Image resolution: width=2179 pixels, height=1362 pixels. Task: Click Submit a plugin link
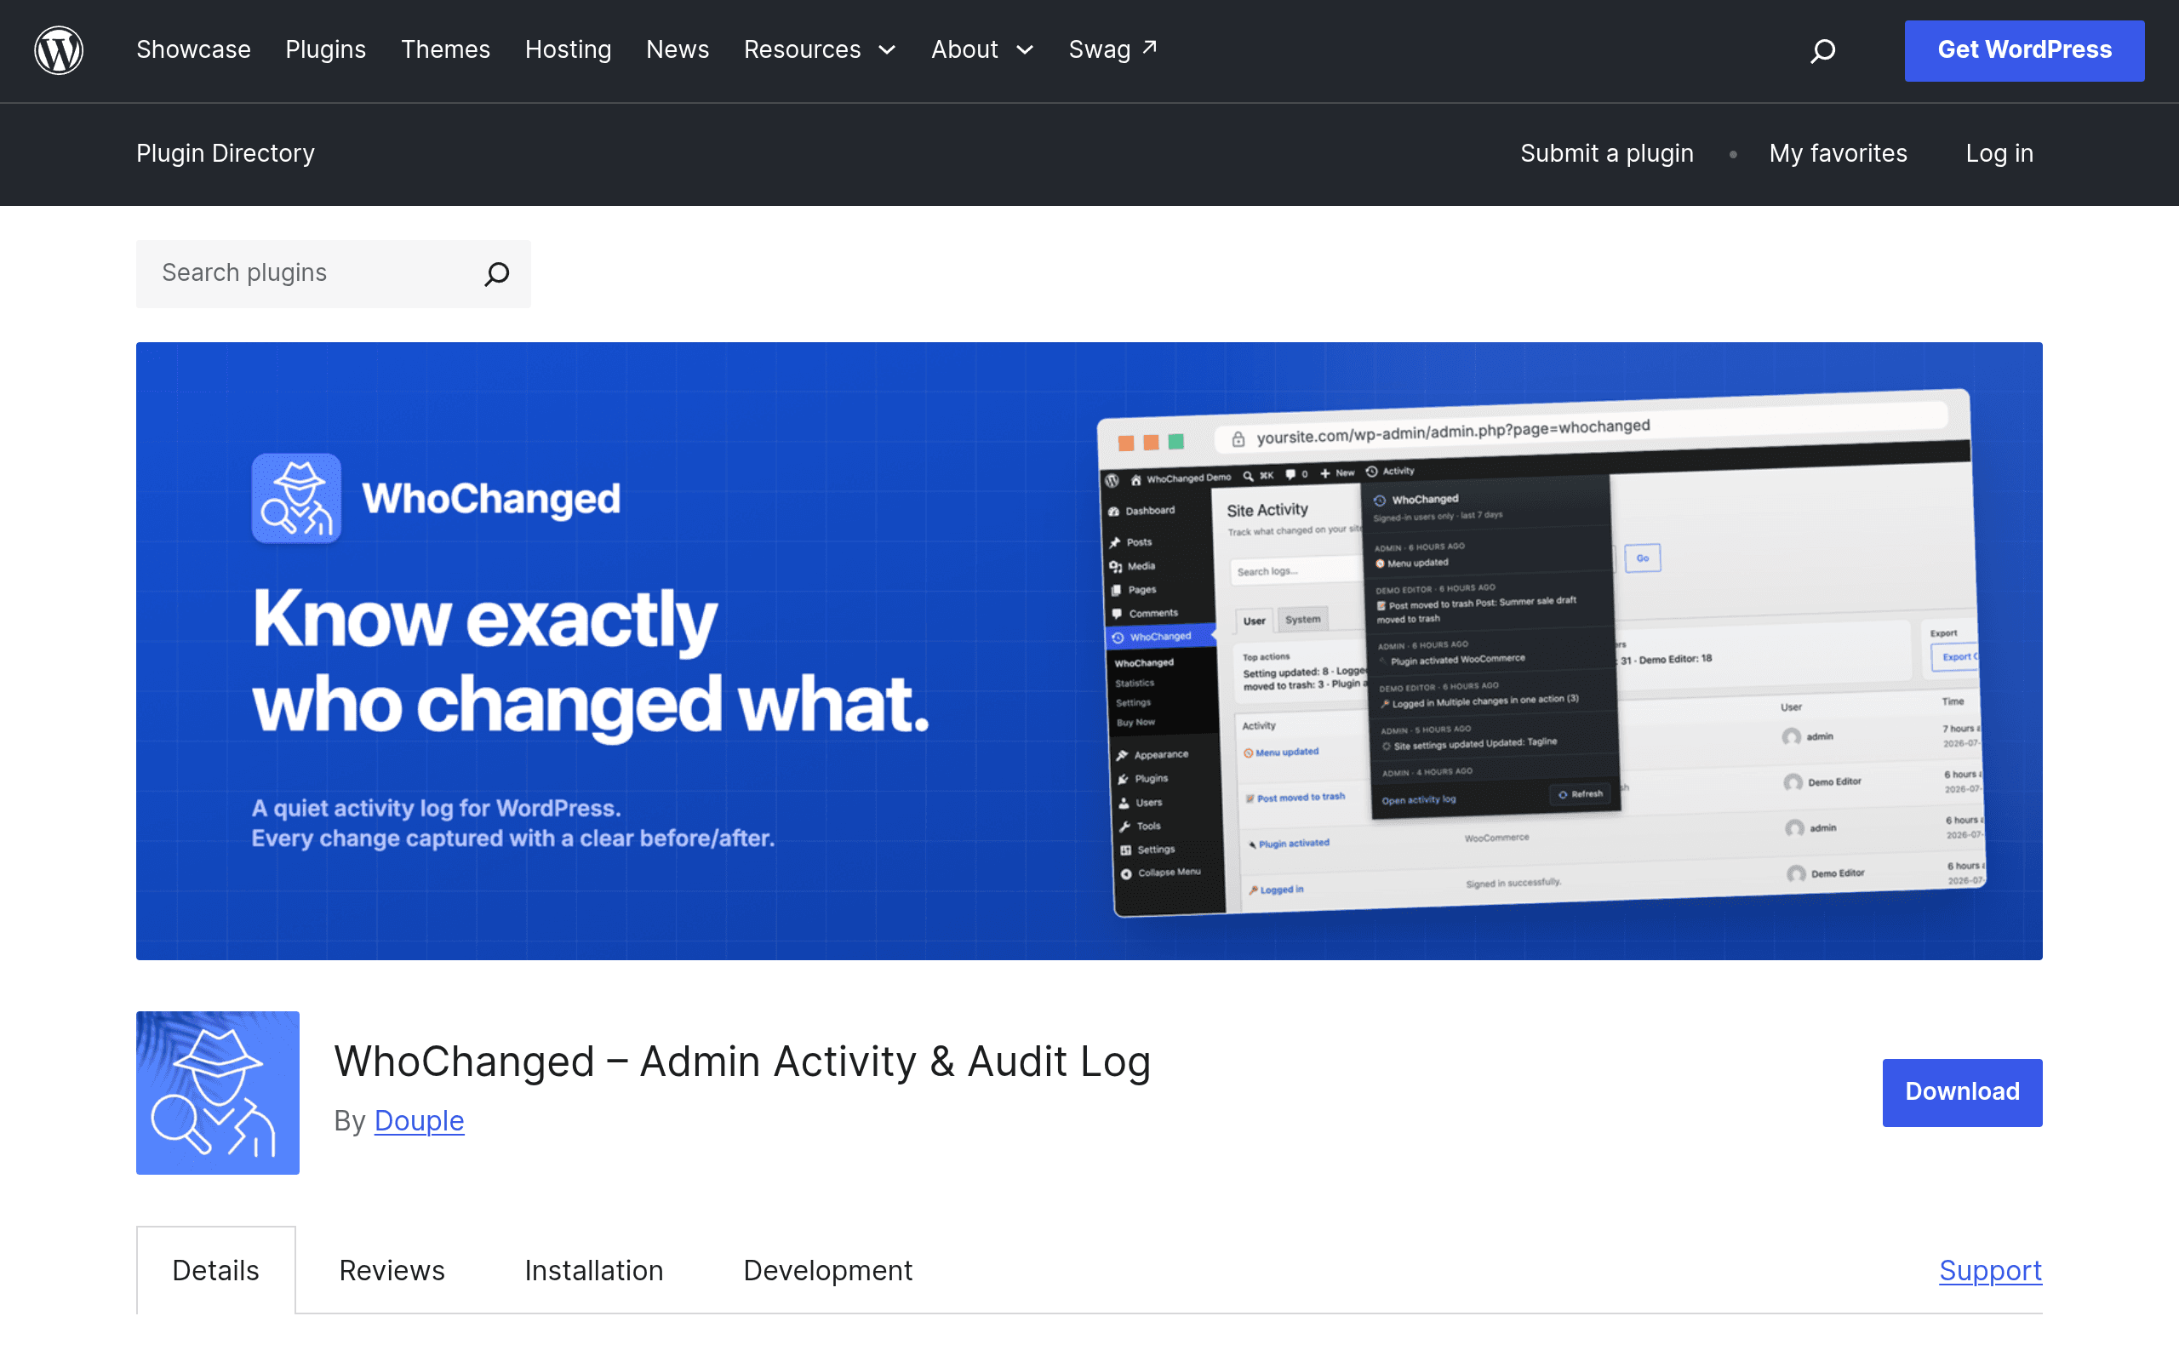coord(1606,153)
